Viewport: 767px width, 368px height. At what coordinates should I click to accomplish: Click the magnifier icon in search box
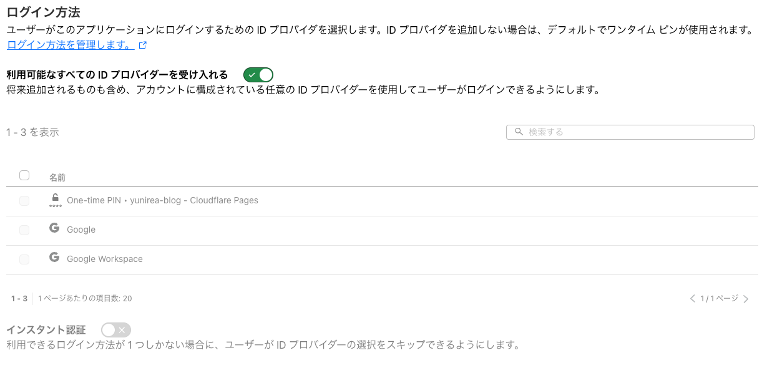pyautogui.click(x=518, y=132)
